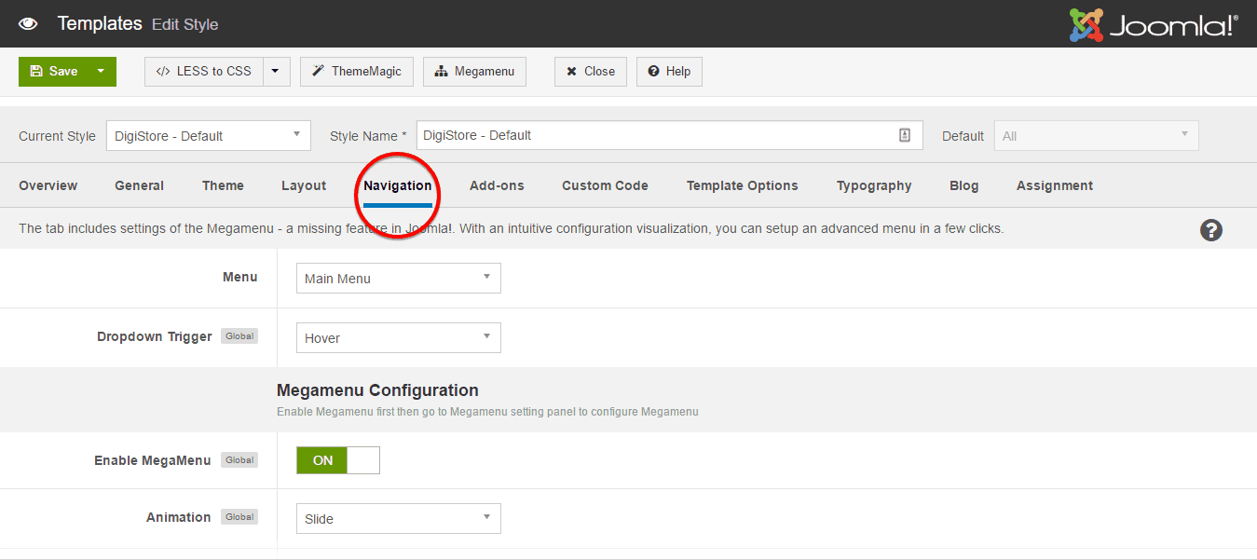Click the code icon on LESS to CSS button

(x=163, y=71)
